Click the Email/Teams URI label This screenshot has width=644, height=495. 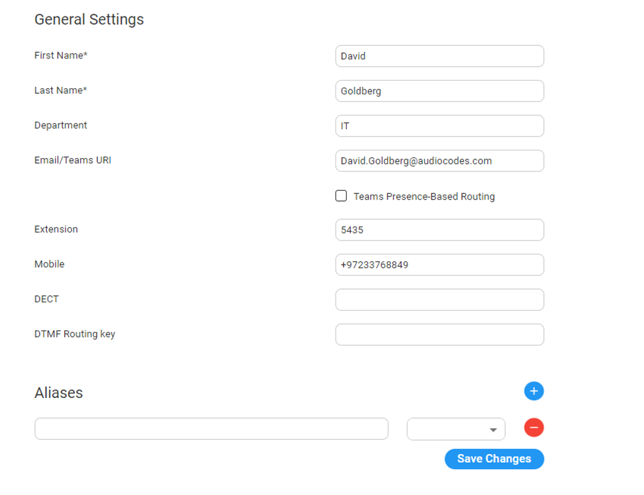72,160
